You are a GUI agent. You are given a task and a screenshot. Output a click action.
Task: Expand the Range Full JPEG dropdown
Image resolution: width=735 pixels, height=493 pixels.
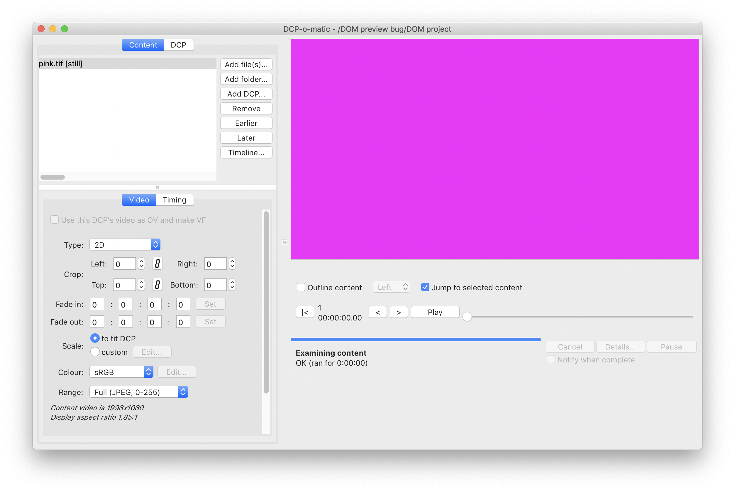point(138,392)
